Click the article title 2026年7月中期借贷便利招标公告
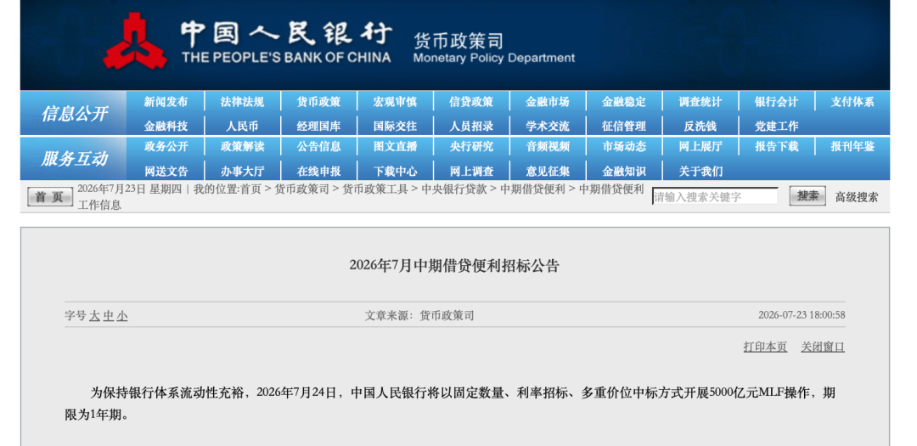This screenshot has width=917, height=446. coord(454,266)
